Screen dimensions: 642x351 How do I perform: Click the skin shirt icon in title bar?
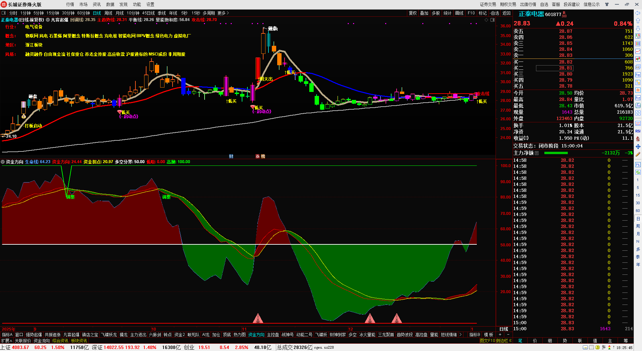pyautogui.click(x=607, y=4)
